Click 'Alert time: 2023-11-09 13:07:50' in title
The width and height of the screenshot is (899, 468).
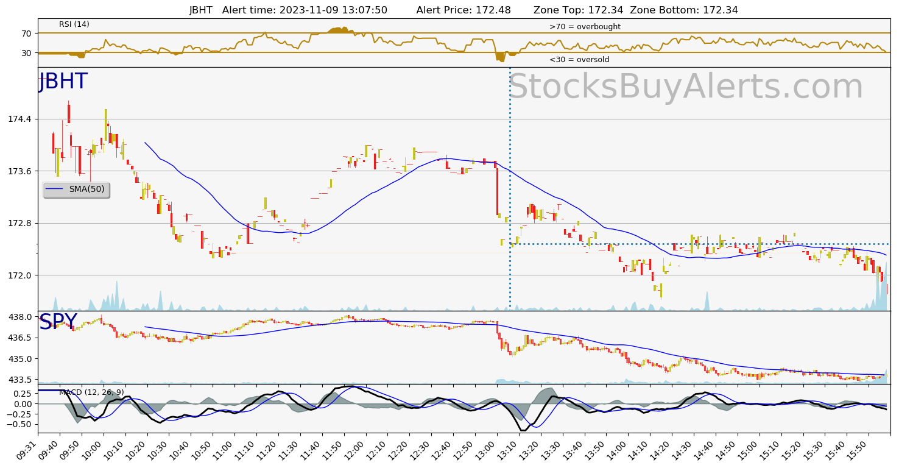(x=305, y=10)
